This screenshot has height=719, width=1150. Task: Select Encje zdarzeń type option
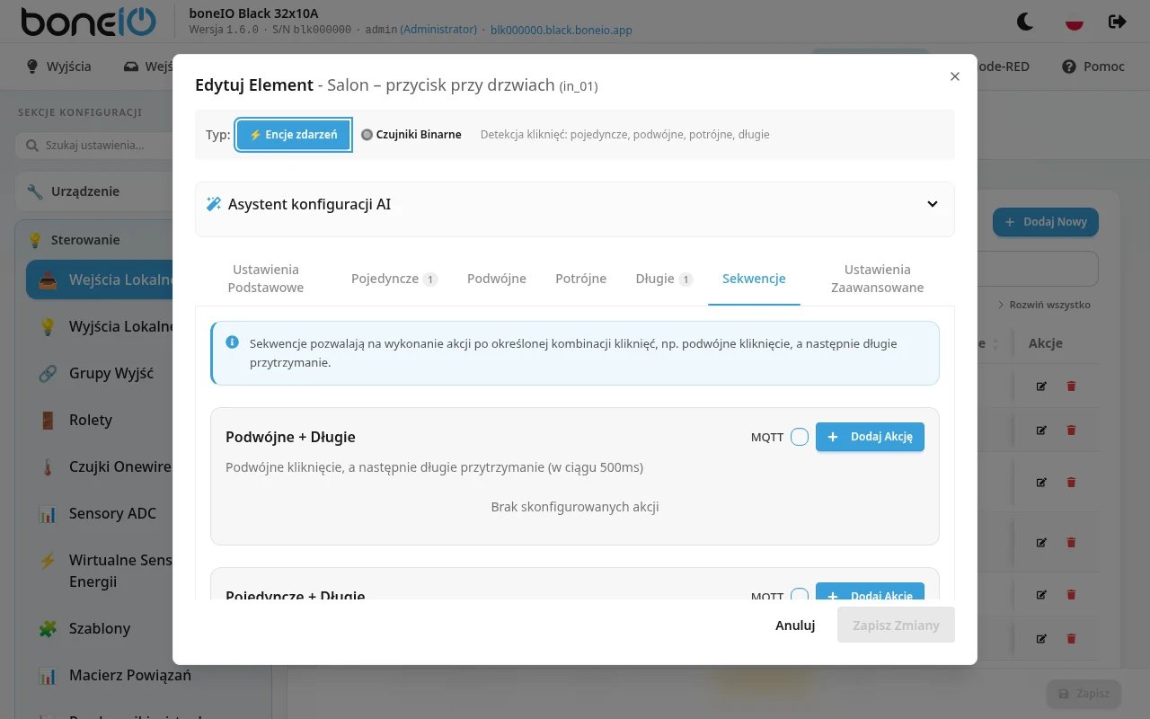pos(294,135)
